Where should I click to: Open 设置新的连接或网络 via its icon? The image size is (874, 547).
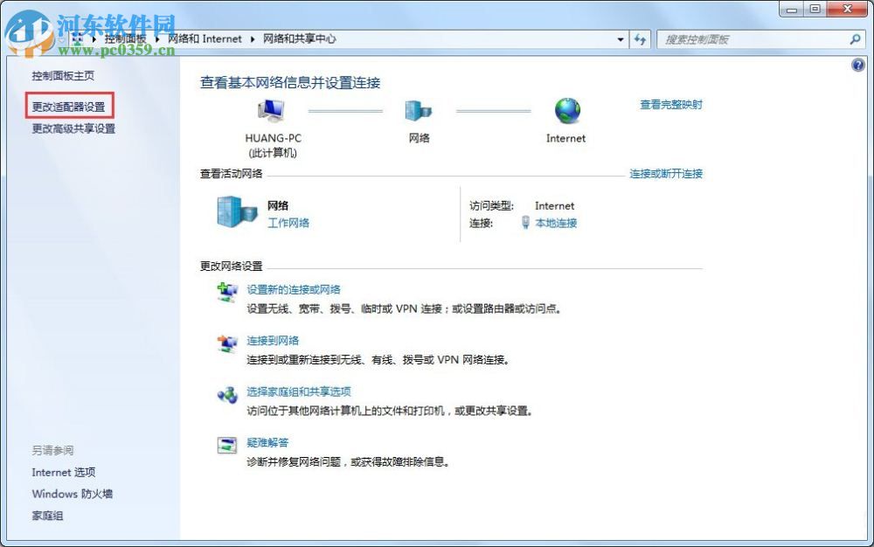[227, 292]
